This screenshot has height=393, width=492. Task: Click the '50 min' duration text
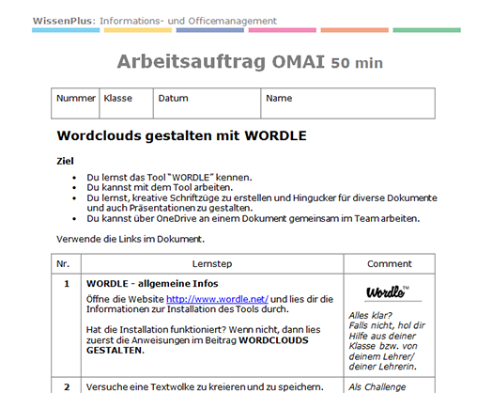[x=357, y=63]
